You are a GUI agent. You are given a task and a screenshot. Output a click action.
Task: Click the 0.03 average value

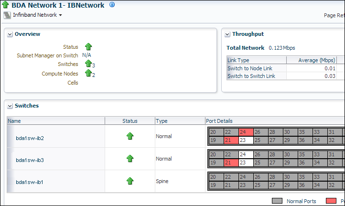330,76
